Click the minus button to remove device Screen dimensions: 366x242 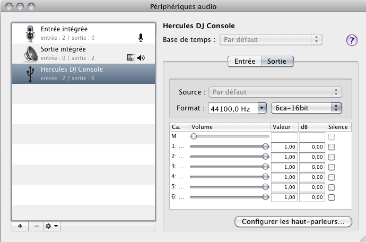click(x=36, y=226)
